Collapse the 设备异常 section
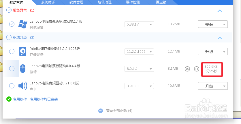The width and height of the screenshot is (241, 124). [x=220, y=11]
